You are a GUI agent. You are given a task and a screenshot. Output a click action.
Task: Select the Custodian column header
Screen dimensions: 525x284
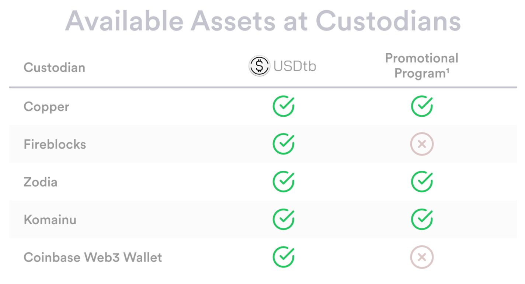click(x=54, y=67)
